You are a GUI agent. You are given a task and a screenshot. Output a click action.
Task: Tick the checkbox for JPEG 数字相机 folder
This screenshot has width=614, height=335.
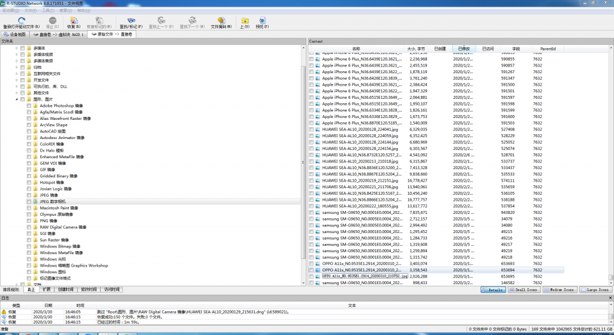pyautogui.click(x=29, y=201)
